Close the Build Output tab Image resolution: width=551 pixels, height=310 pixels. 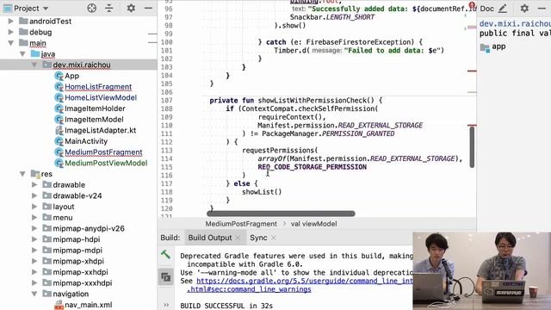tap(238, 238)
